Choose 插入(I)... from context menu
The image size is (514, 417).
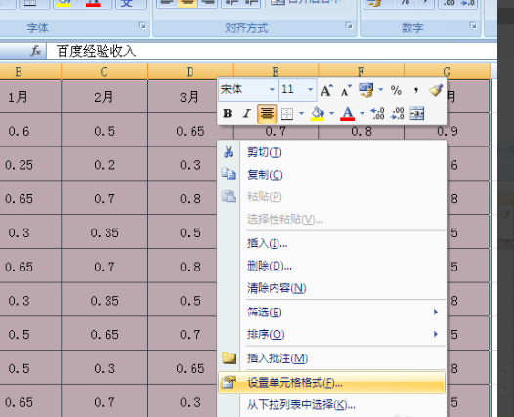tap(331, 243)
